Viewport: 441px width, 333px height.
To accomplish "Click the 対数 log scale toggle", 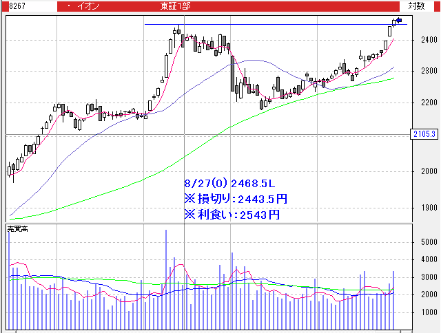I will tap(416, 6).
